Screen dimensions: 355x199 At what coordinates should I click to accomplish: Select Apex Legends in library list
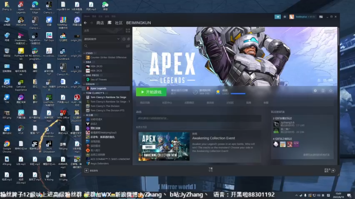coord(98,88)
